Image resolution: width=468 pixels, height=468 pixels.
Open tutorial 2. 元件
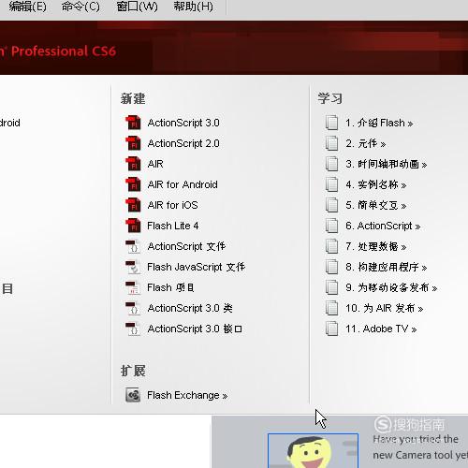pyautogui.click(x=366, y=143)
